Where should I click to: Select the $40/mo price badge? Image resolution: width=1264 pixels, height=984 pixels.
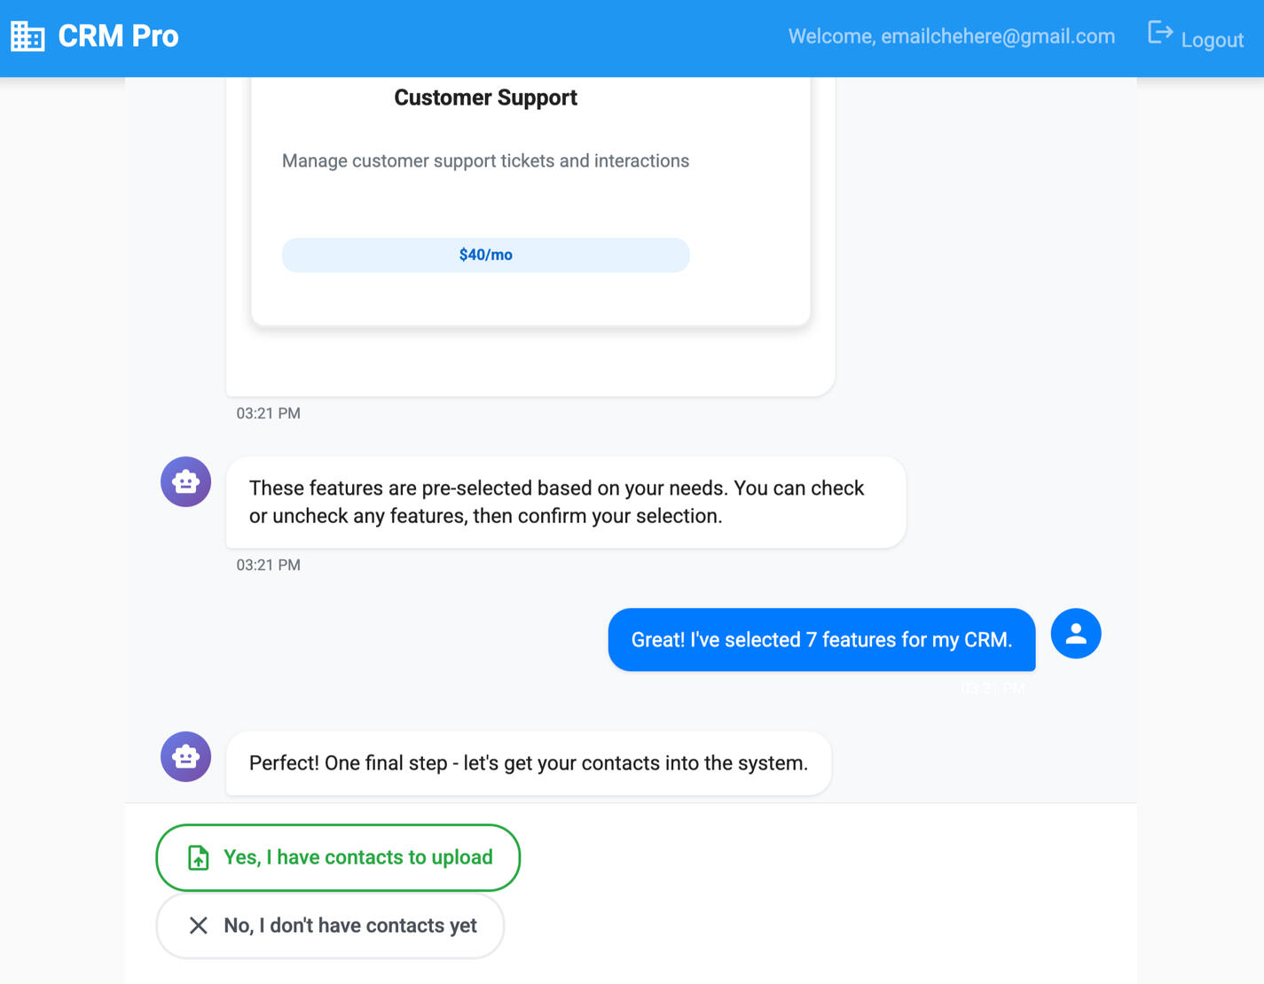tap(485, 254)
